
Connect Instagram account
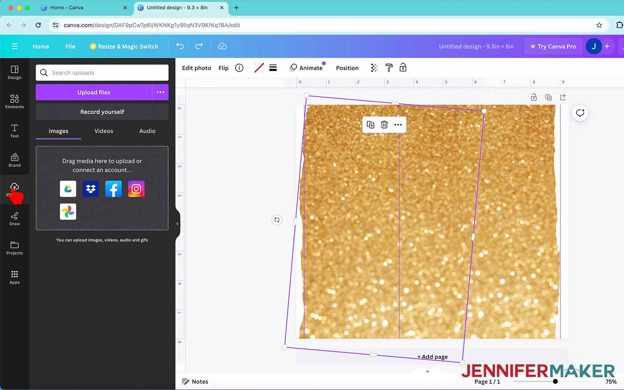point(136,189)
